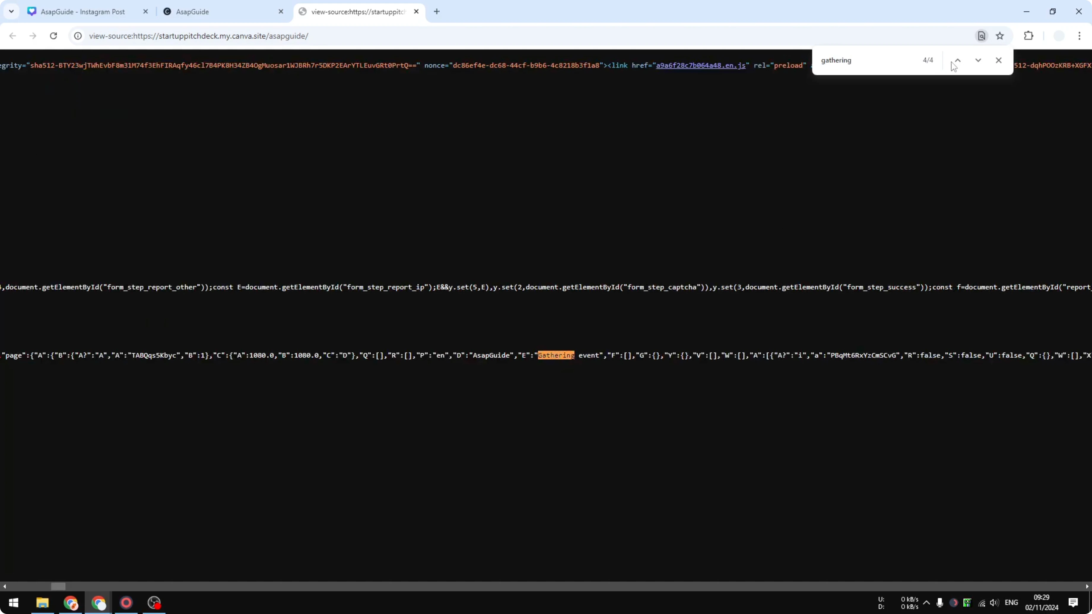Expand hidden icons in the system tray
Screen dimensions: 1092x614
(x=926, y=603)
